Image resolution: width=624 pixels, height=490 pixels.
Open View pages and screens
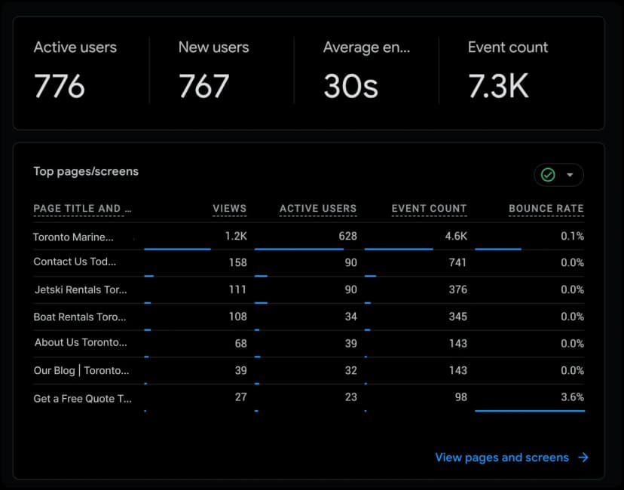click(x=502, y=457)
